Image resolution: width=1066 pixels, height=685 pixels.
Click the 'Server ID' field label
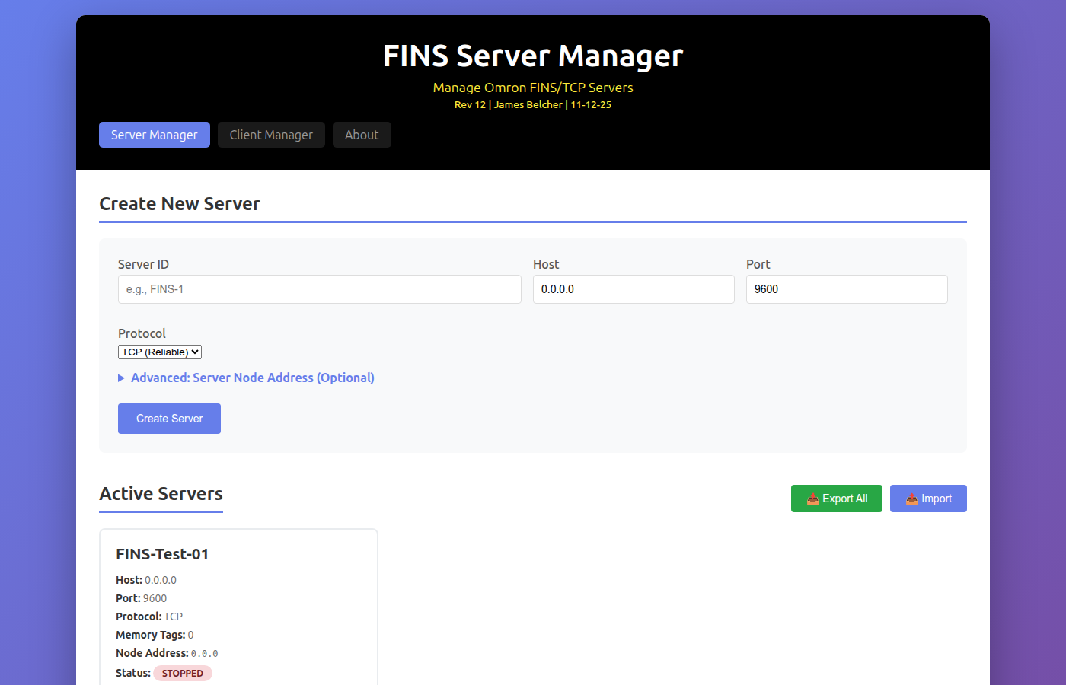coord(143,264)
